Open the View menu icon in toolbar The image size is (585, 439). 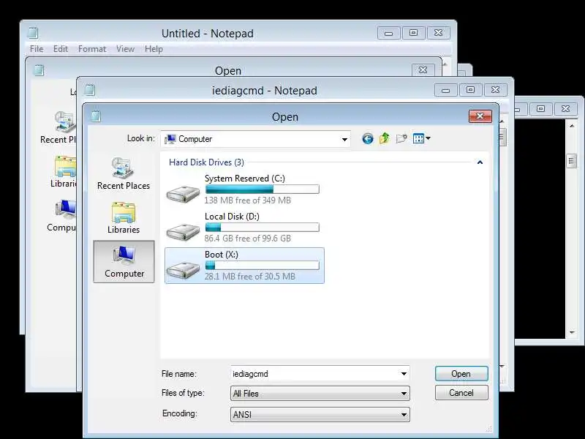coord(422,138)
